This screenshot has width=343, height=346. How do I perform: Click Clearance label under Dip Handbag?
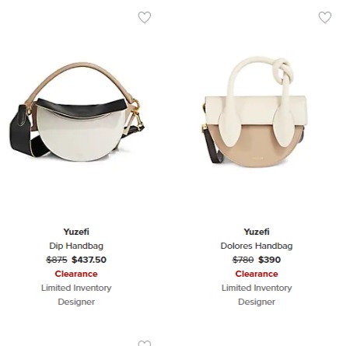pos(76,274)
